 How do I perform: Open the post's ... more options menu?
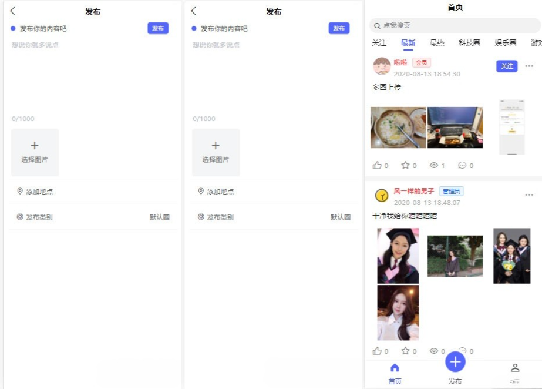(x=529, y=66)
